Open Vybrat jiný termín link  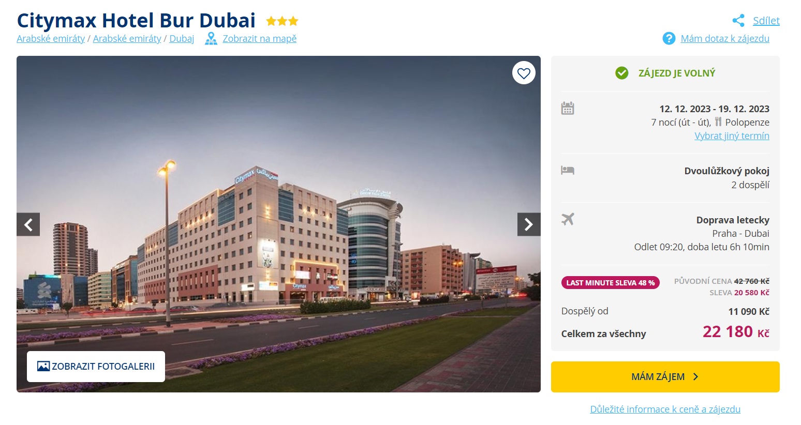(732, 135)
